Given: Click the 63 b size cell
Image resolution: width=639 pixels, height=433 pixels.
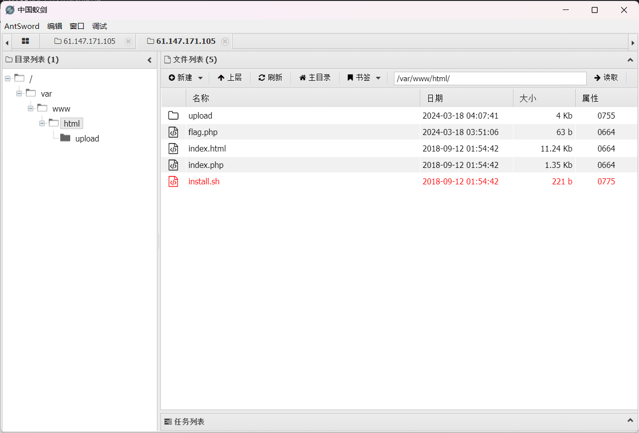Looking at the screenshot, I should pos(564,132).
